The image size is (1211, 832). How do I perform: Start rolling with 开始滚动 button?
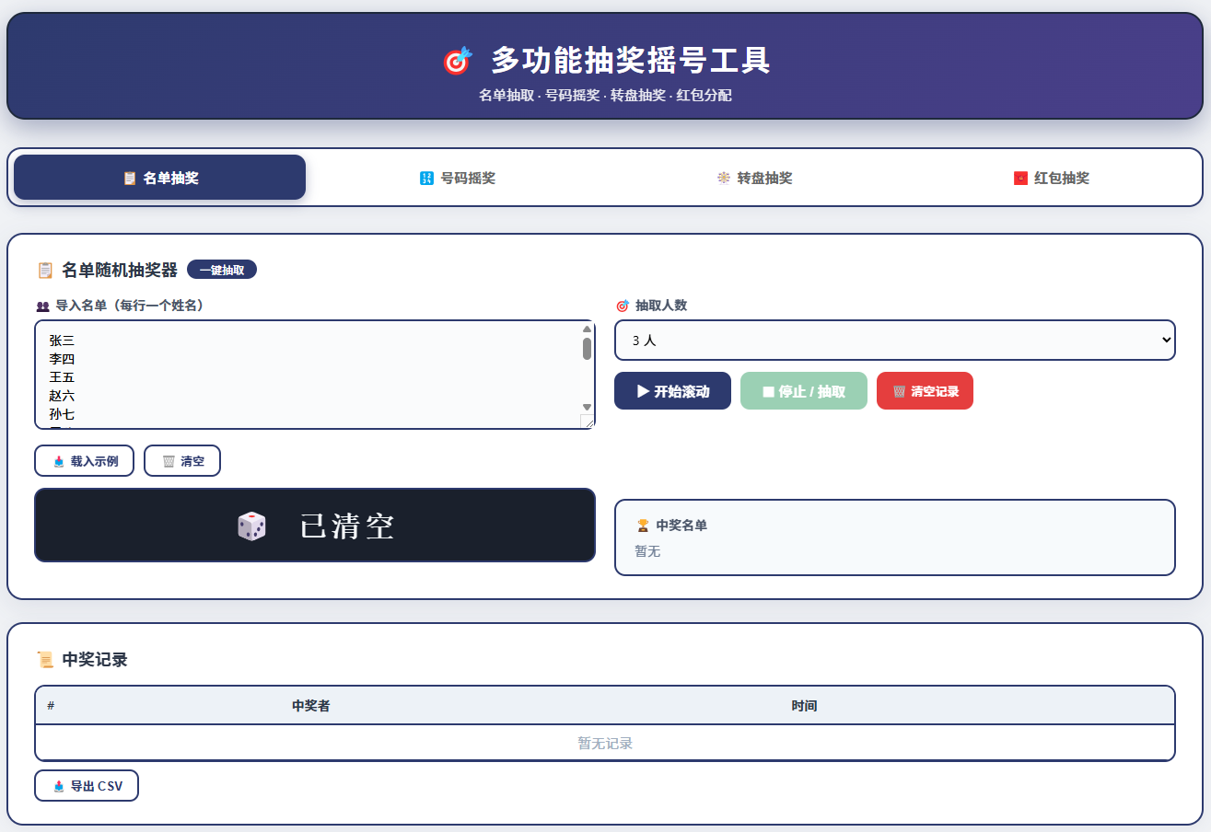click(x=672, y=391)
